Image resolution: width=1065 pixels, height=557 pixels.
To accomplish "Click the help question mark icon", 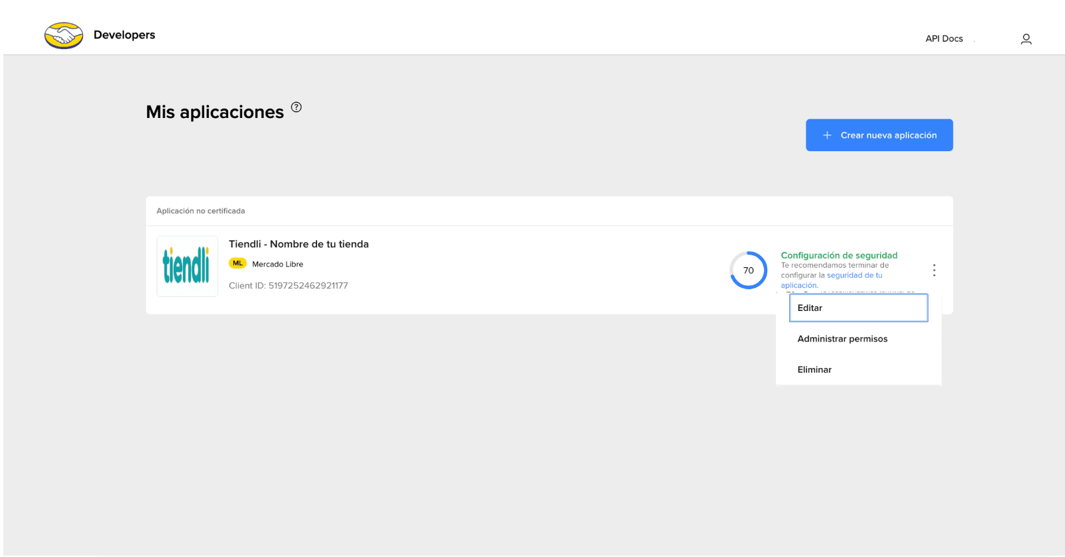I will click(296, 107).
